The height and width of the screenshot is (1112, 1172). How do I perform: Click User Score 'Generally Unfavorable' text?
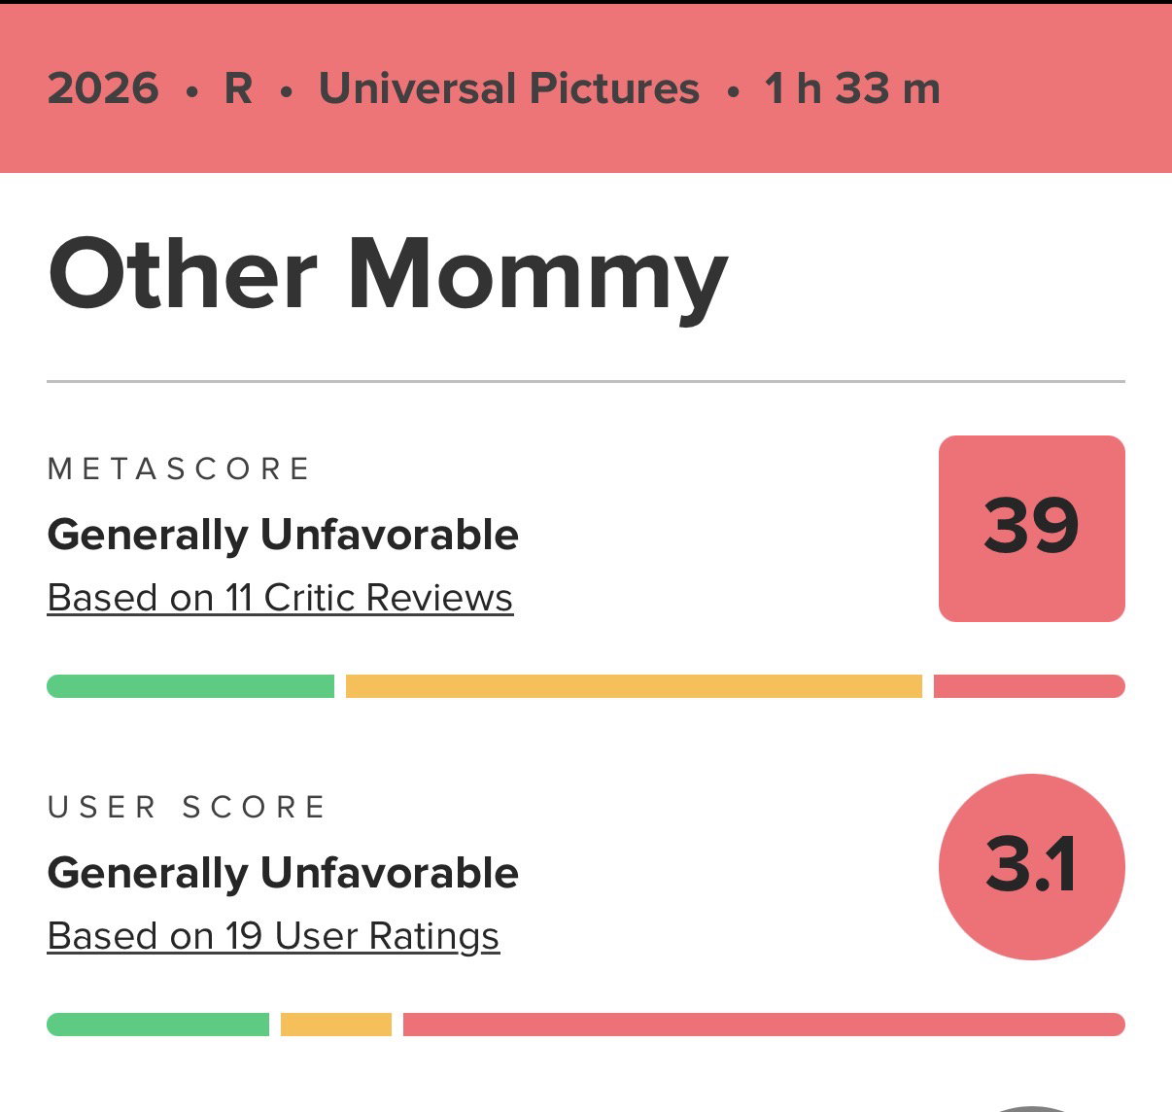pyautogui.click(x=283, y=874)
